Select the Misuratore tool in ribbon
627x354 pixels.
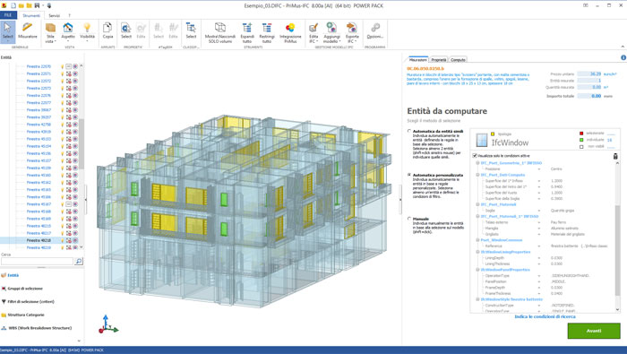tap(28, 30)
